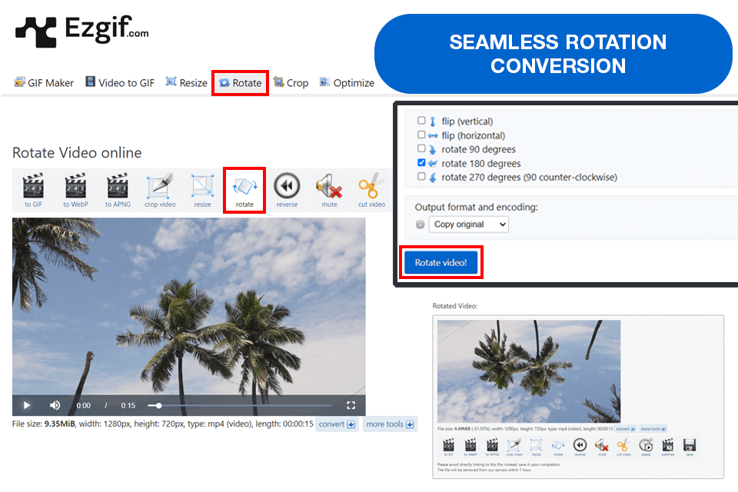Toggle the video volume speaker icon
This screenshot has width=738, height=492.
point(55,405)
